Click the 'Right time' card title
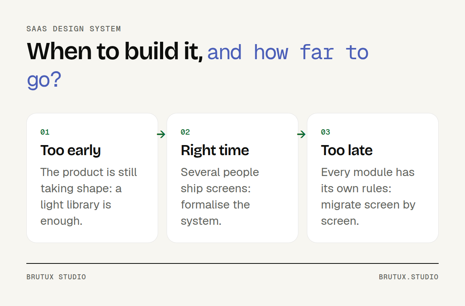The height and width of the screenshot is (306, 465). tap(215, 150)
